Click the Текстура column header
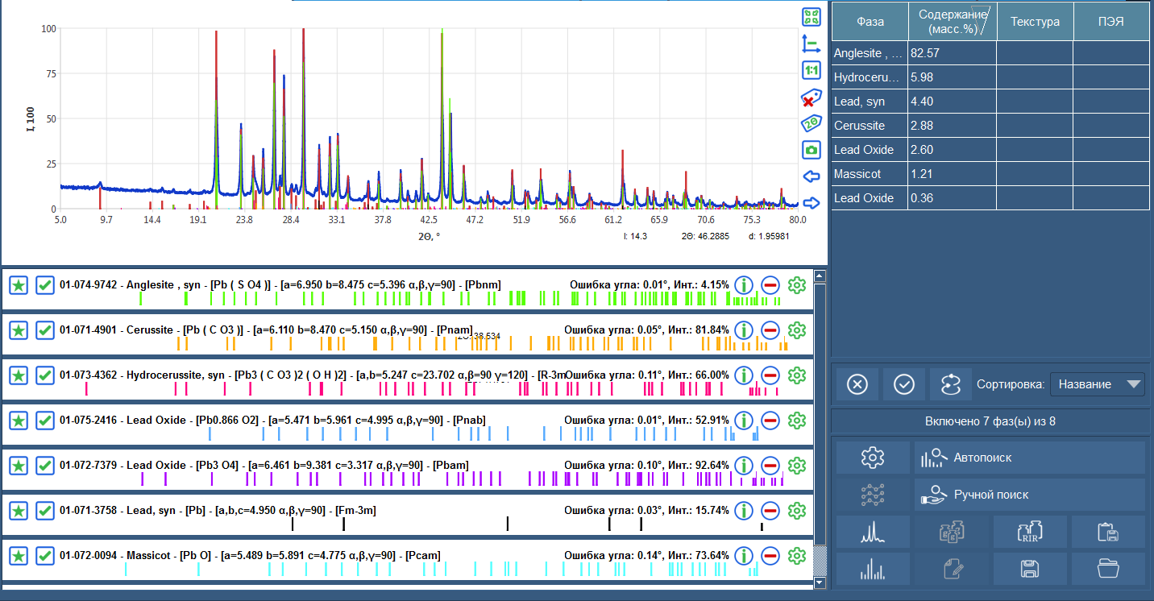Image resolution: width=1154 pixels, height=601 pixels. [x=1035, y=22]
